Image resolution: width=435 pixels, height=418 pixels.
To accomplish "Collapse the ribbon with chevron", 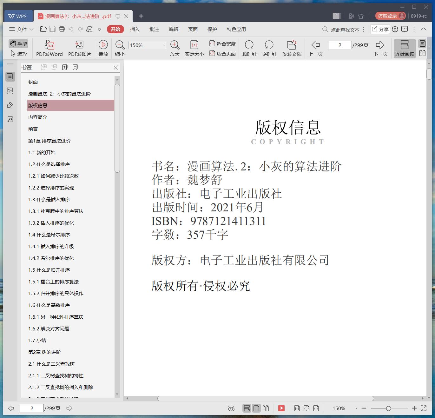I will click(x=424, y=29).
